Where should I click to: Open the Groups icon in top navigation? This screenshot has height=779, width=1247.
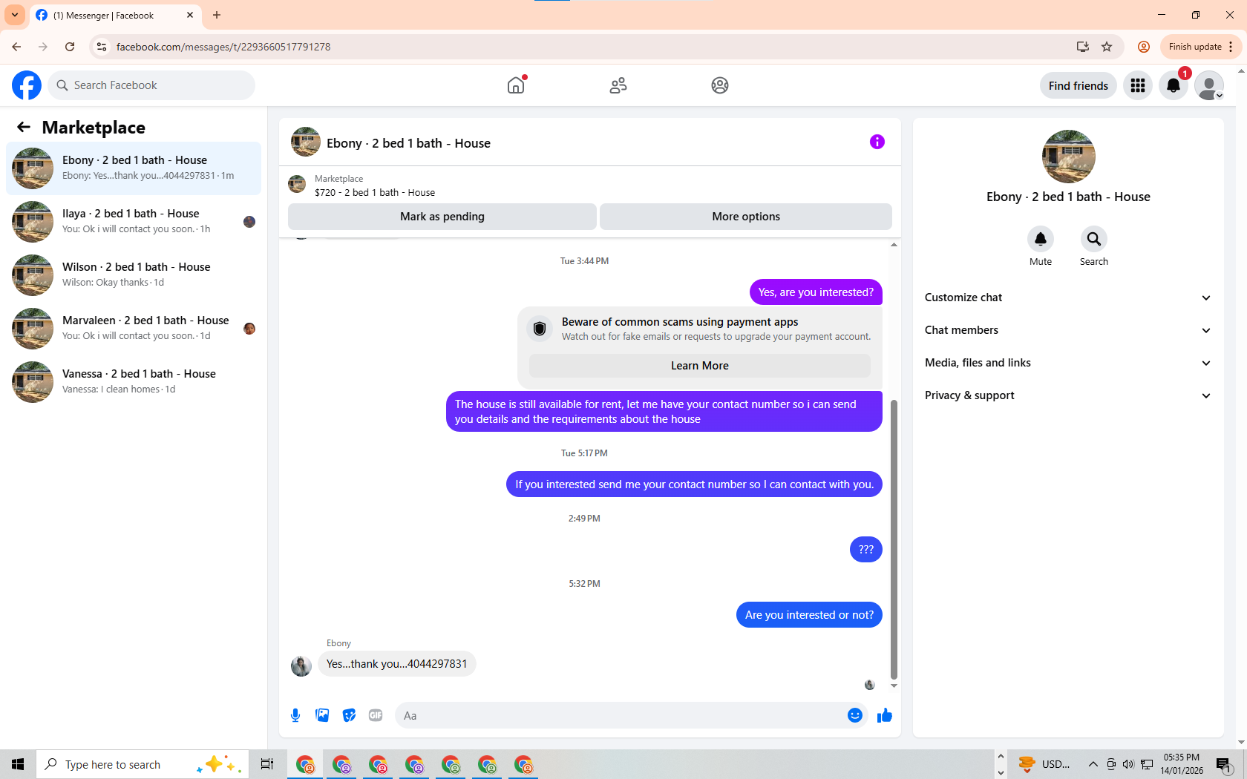720,85
